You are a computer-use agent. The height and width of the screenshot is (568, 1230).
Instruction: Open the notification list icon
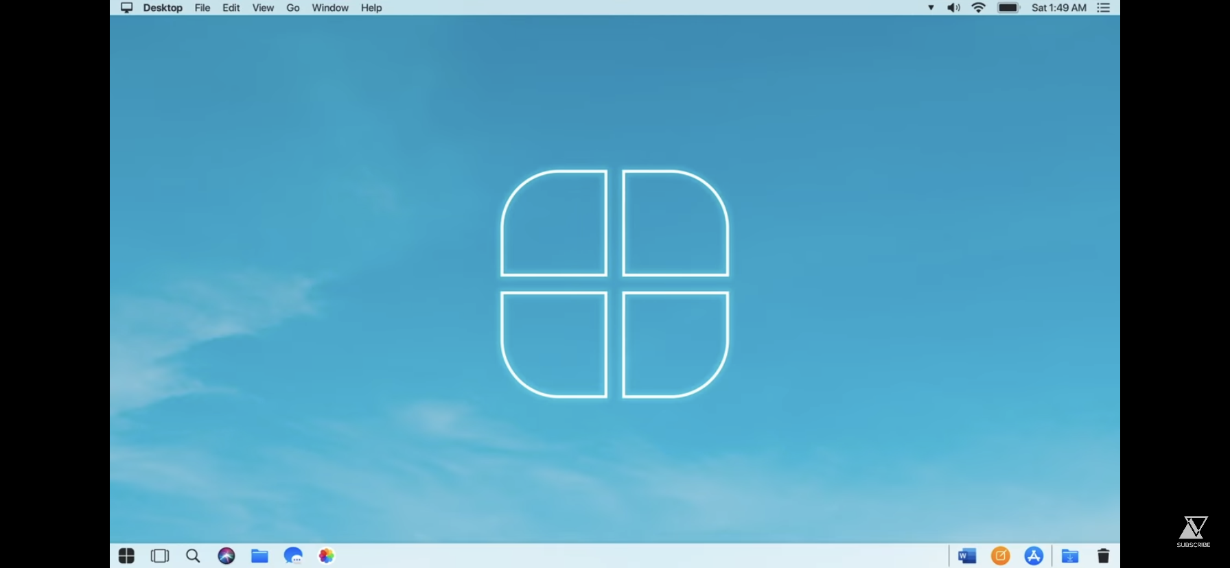[x=1104, y=8]
